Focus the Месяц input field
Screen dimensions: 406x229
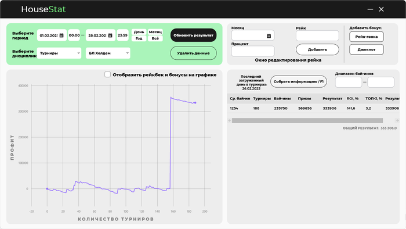click(x=253, y=36)
